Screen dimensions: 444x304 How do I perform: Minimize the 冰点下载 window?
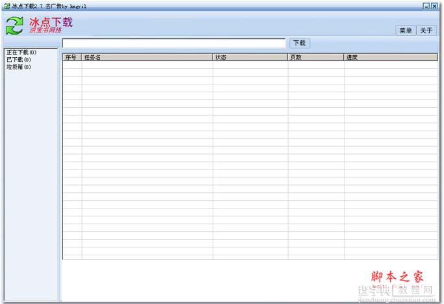click(x=426, y=6)
